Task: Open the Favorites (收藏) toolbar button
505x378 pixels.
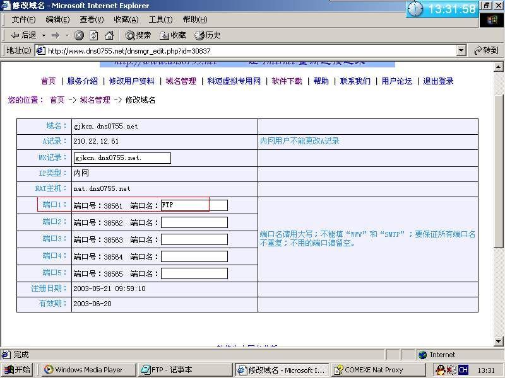Action: [x=172, y=35]
